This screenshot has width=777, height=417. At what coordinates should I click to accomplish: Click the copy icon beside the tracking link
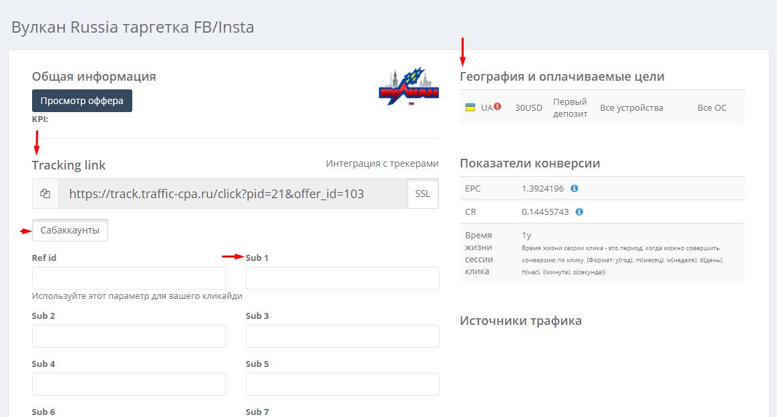coord(45,193)
